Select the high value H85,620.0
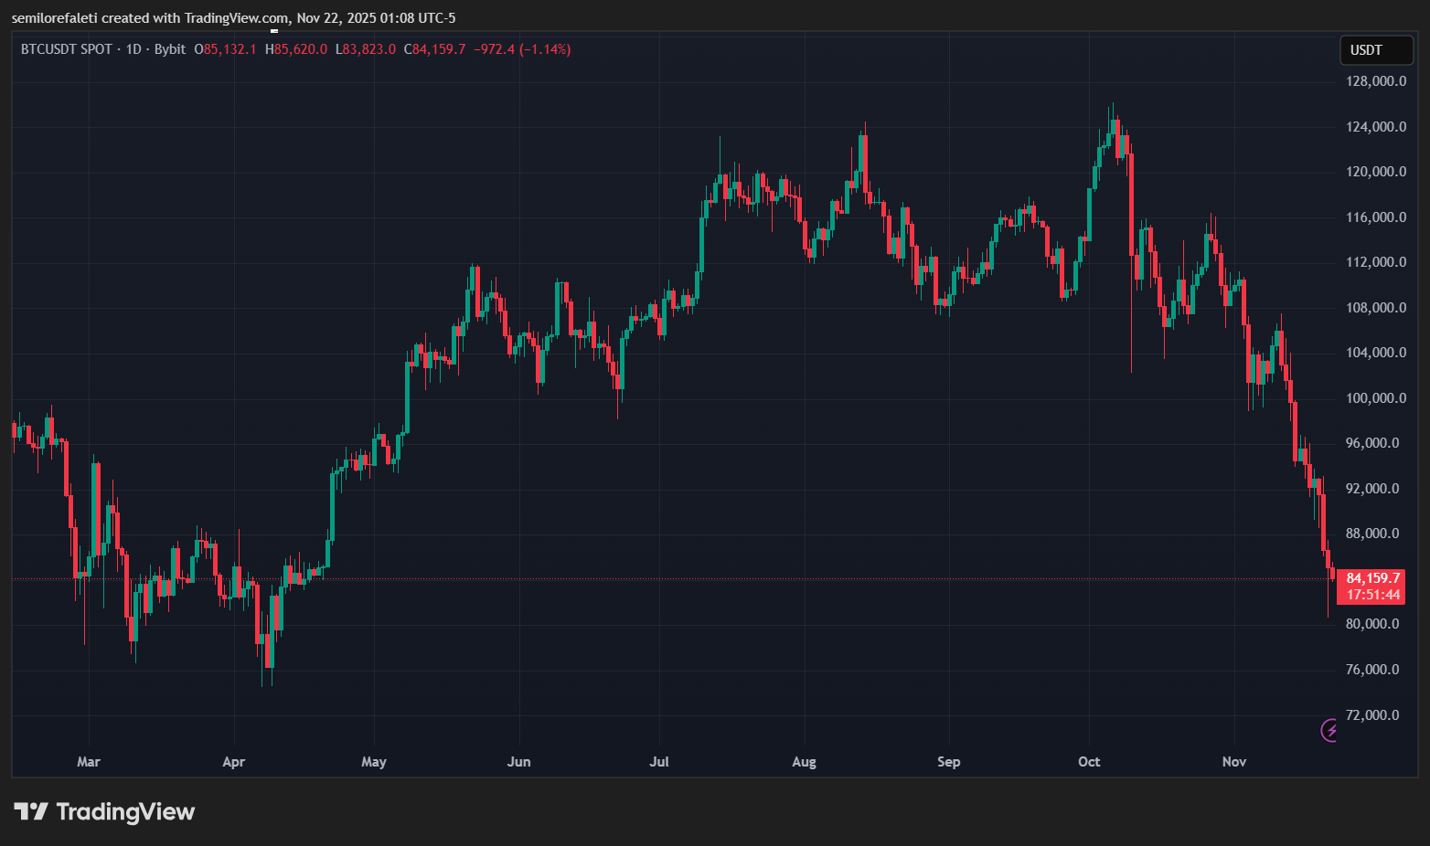 [295, 49]
